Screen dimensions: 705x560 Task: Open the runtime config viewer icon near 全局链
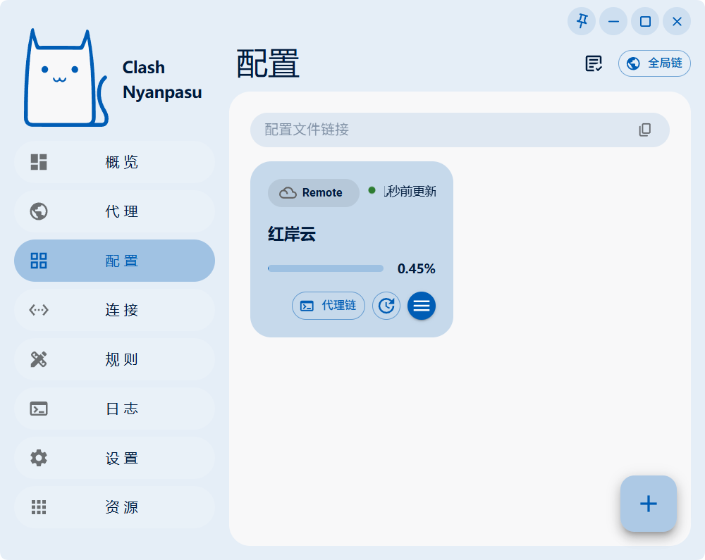coord(592,63)
